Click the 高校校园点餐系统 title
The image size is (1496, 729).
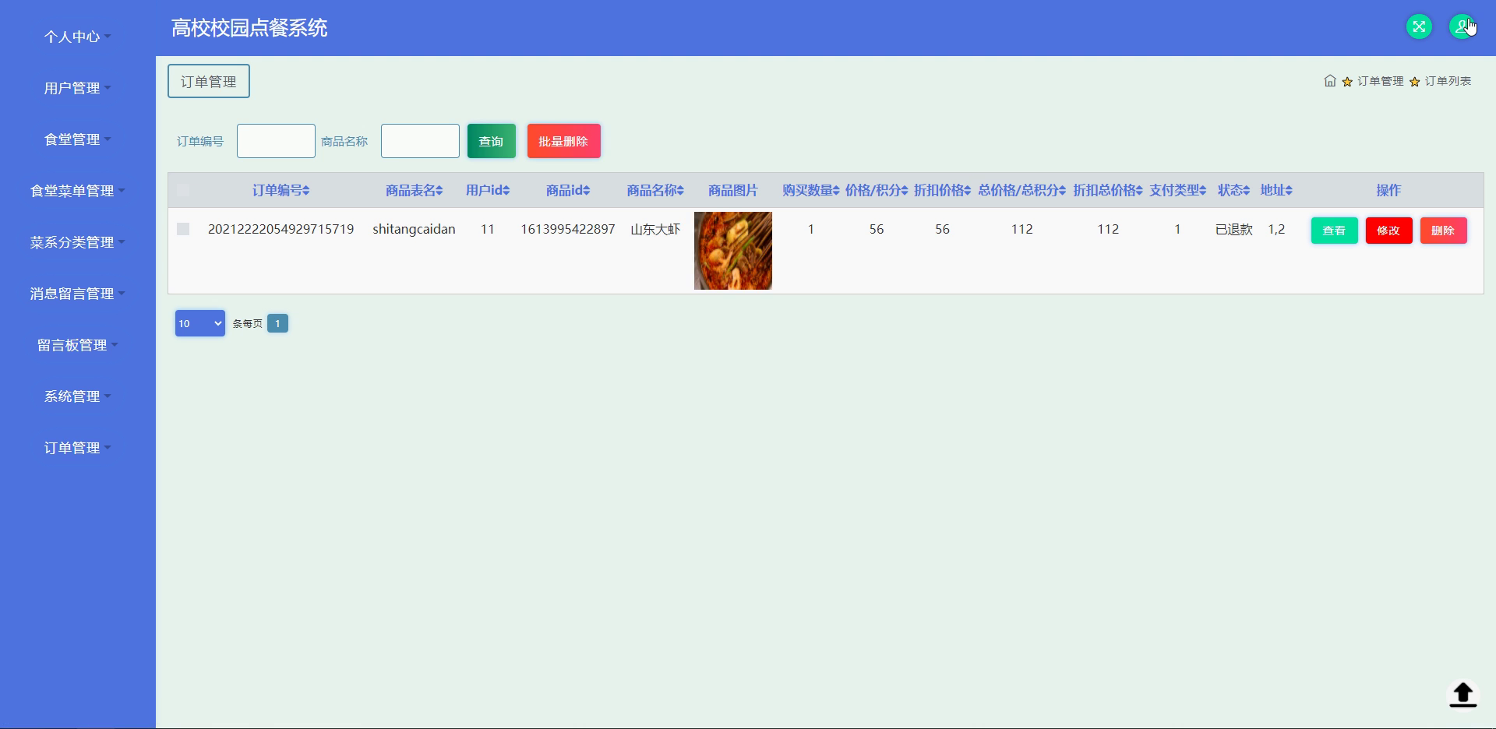249,28
